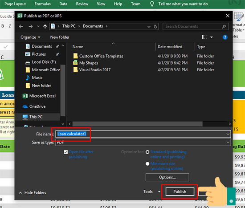The width and height of the screenshot is (245, 208).
Task: Click the pin icon next to Documents
Action: point(57,46)
